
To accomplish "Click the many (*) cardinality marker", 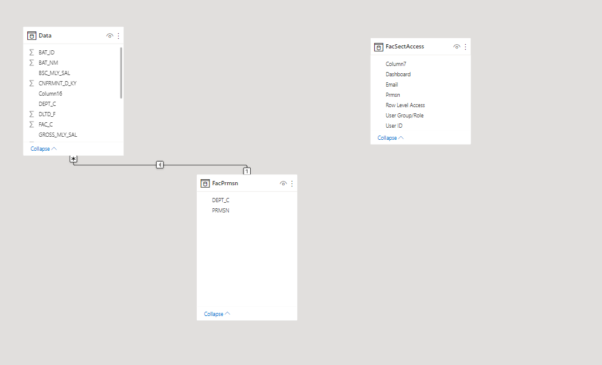I will [x=73, y=159].
